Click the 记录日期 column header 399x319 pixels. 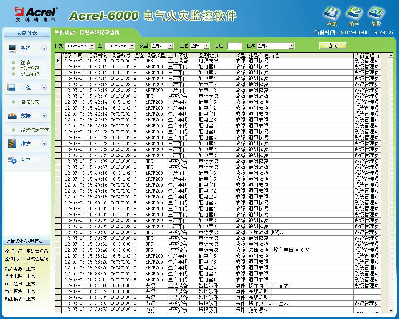click(74, 55)
